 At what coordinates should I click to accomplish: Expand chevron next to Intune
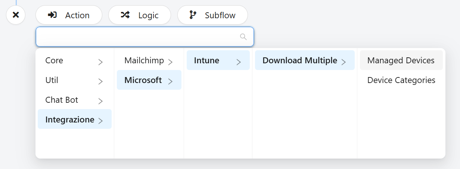point(239,62)
